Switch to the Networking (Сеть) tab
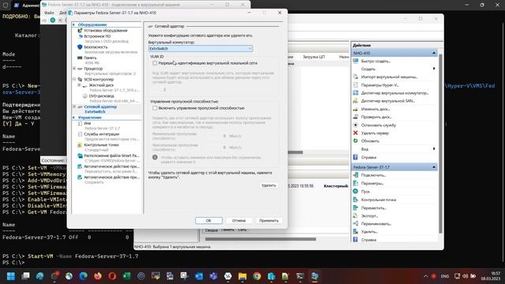 [x=242, y=230]
